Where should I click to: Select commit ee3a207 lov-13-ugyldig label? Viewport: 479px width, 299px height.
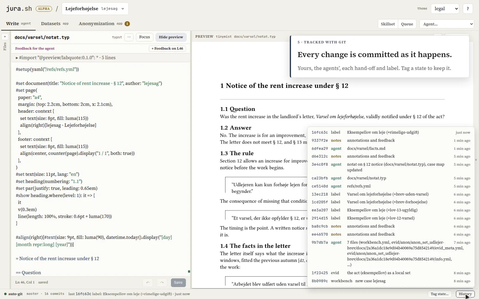point(391,210)
